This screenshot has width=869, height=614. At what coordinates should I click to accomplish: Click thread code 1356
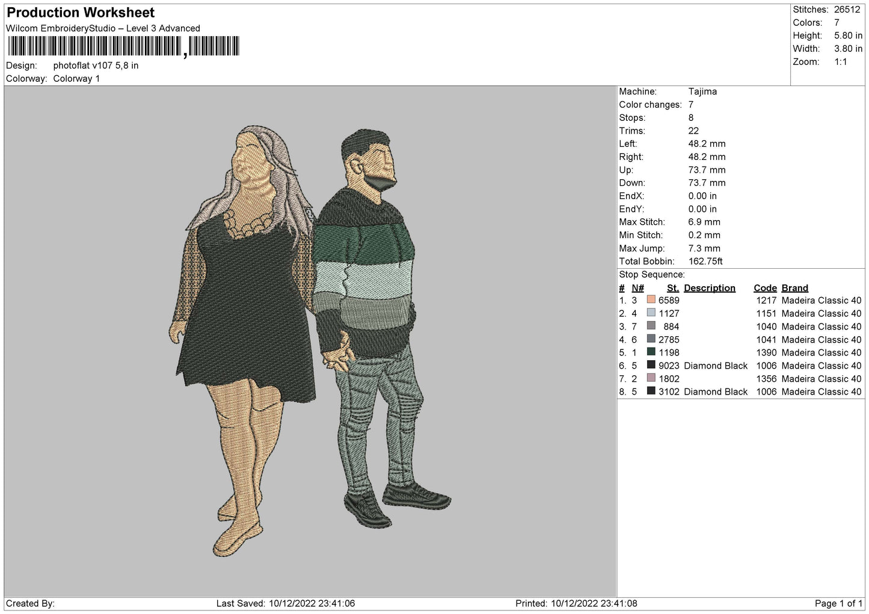tap(766, 379)
